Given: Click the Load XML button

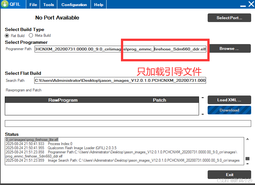Looking at the screenshot, I should pyautogui.click(x=229, y=100).
